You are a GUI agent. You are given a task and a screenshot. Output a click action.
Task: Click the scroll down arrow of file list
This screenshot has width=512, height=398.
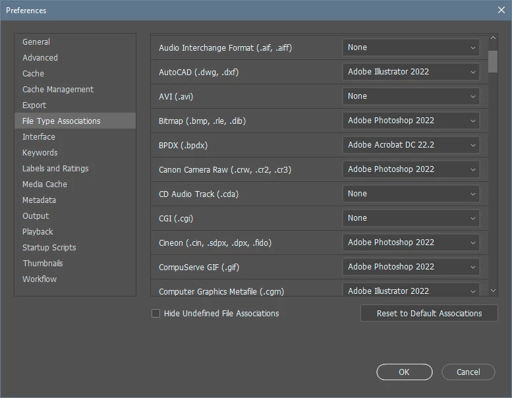493,291
